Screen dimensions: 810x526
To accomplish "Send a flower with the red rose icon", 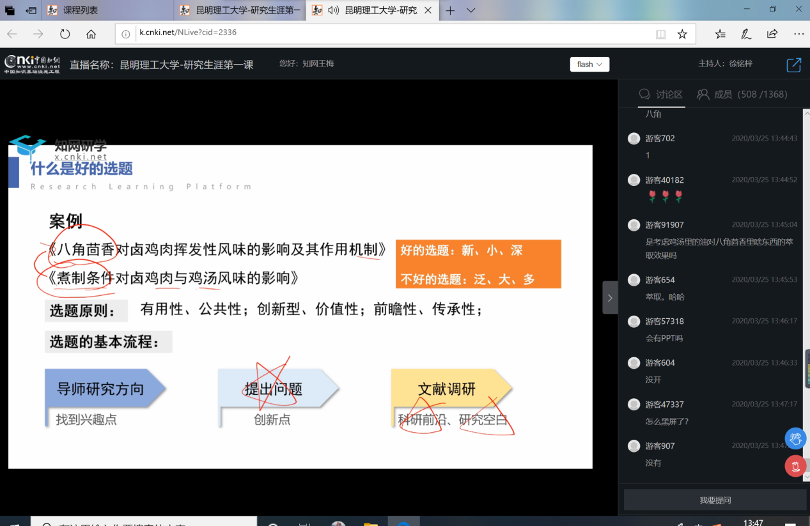I will tap(795, 466).
